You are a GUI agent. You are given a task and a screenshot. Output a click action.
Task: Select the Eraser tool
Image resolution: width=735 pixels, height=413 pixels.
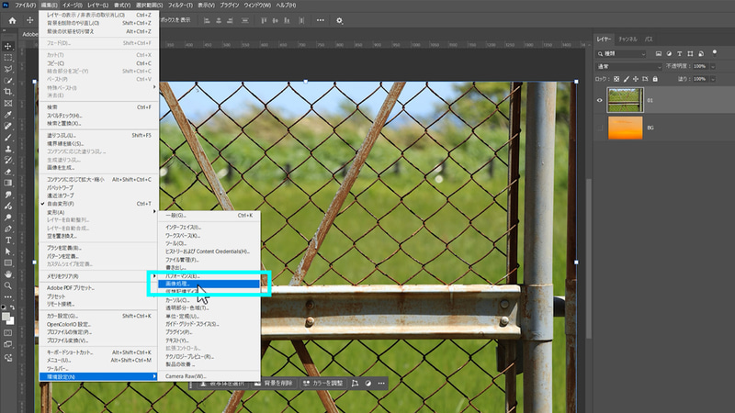coord(8,172)
